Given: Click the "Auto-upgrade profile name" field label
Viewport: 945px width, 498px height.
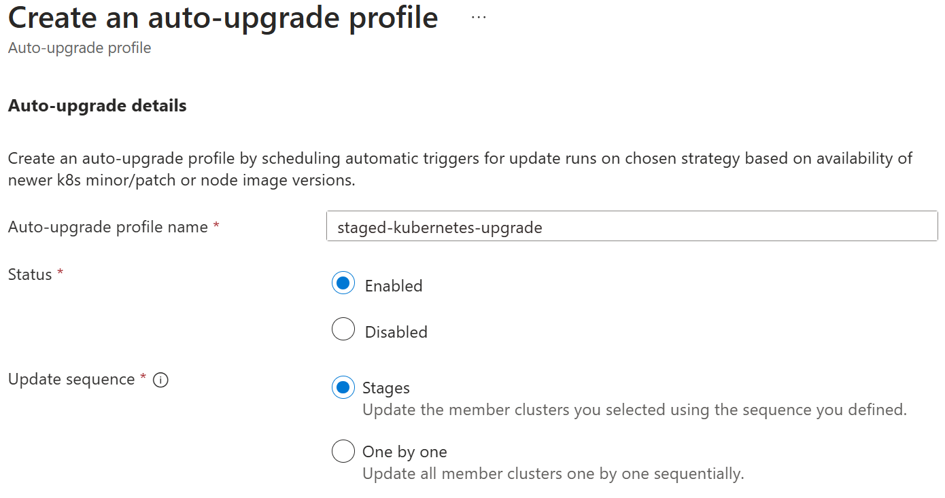Looking at the screenshot, I should (x=108, y=227).
